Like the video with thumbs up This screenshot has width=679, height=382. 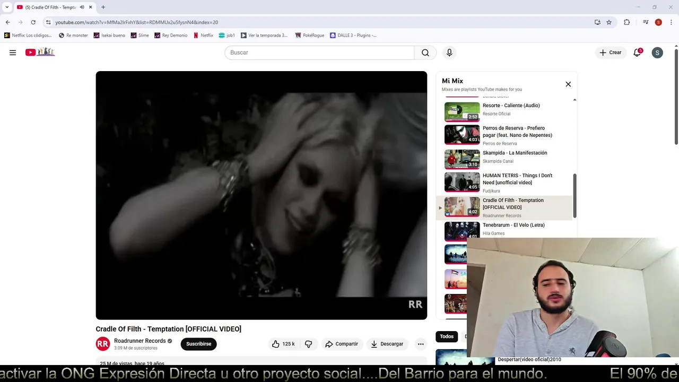[x=283, y=344]
